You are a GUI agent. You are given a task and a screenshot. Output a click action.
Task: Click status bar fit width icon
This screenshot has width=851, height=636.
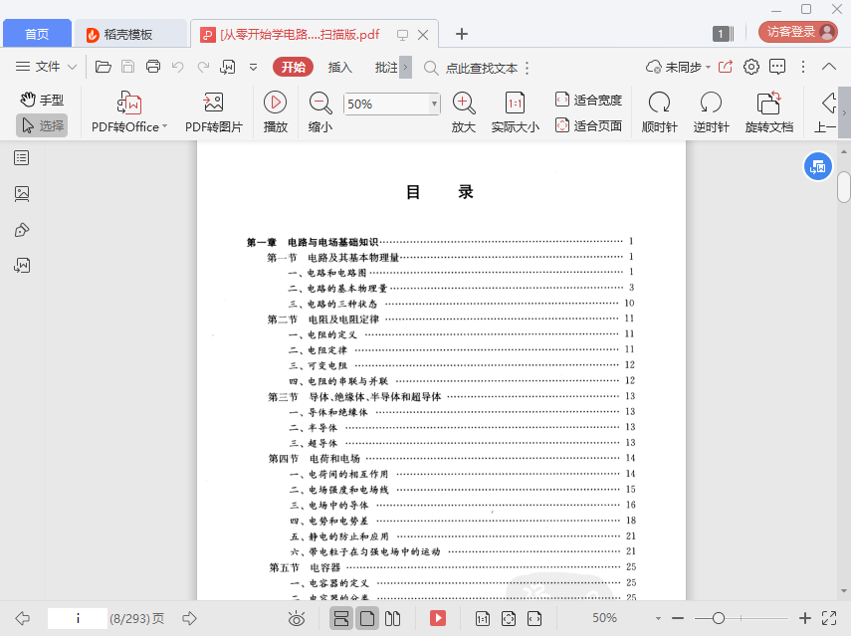534,618
